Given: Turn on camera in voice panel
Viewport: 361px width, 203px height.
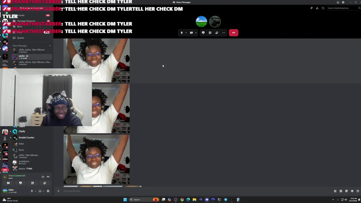Looking at the screenshot, I should tap(8, 183).
